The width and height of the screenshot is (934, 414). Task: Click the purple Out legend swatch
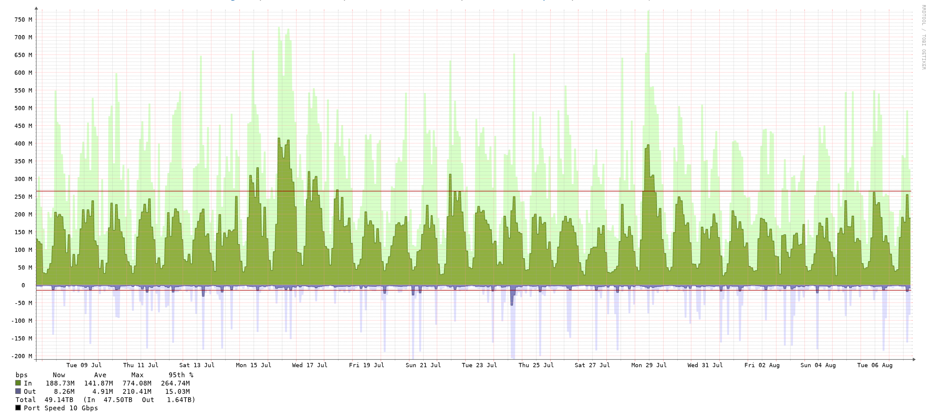pyautogui.click(x=18, y=391)
